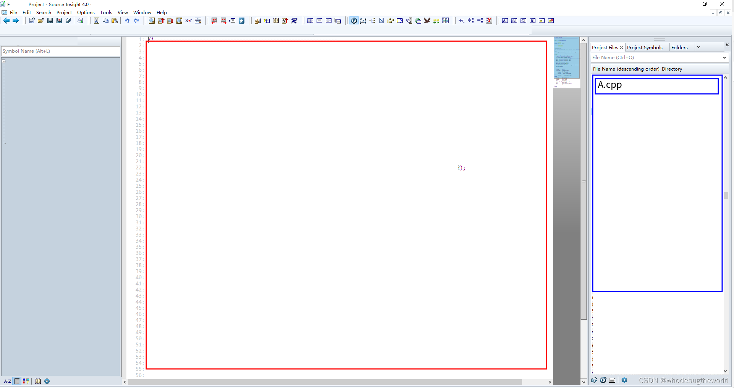Open the relation window tree icon
734x388 pixels.
pos(372,21)
